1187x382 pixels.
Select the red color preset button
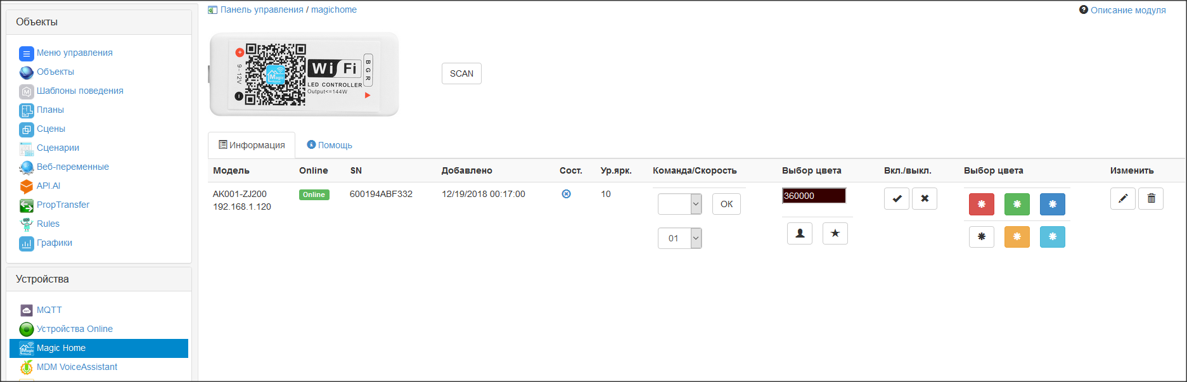point(981,204)
